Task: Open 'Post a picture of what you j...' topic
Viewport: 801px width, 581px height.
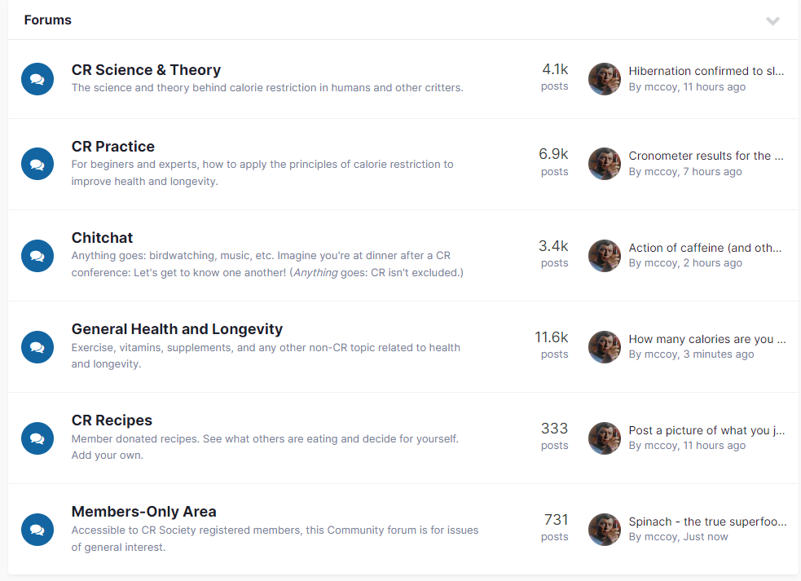Action: click(706, 431)
